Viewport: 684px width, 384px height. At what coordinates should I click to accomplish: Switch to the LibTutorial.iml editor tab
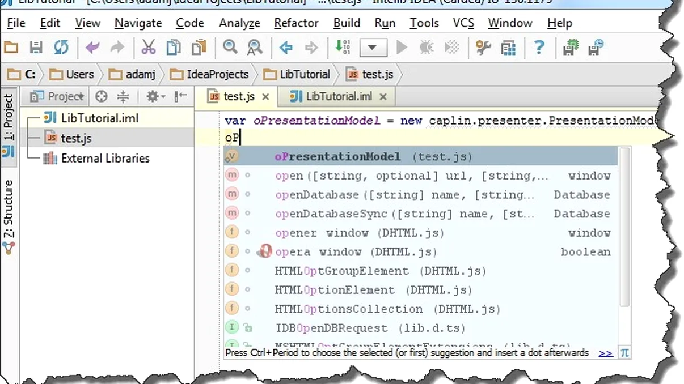(339, 96)
